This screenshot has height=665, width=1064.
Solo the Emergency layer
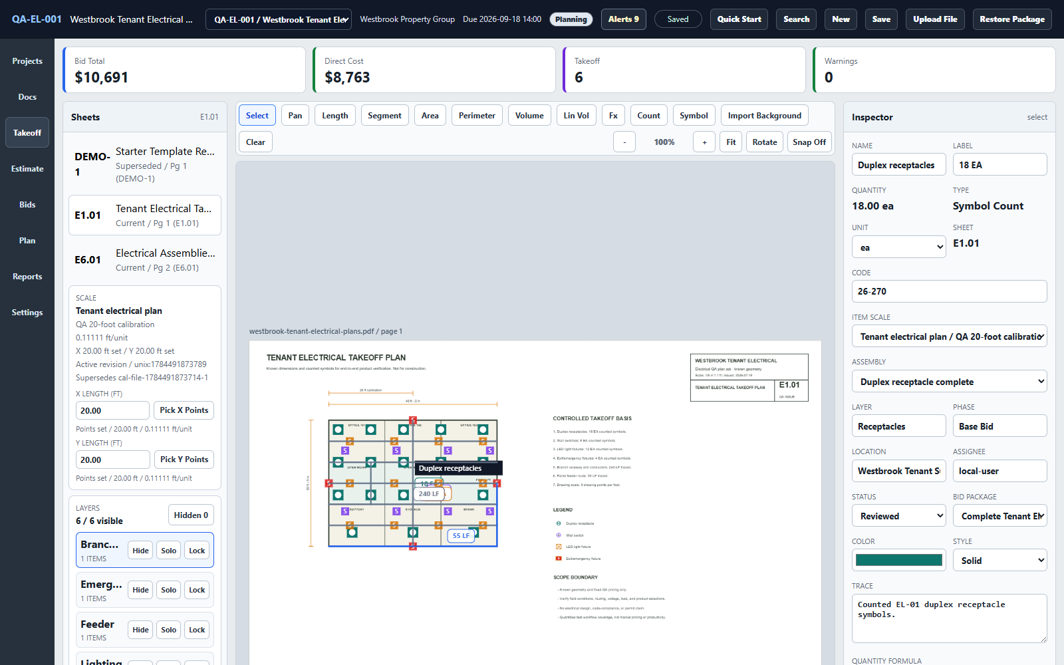tap(169, 590)
